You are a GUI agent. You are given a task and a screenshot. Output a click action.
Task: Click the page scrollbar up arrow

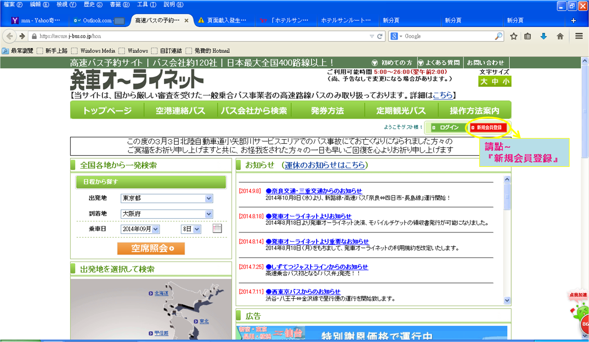tap(585, 61)
